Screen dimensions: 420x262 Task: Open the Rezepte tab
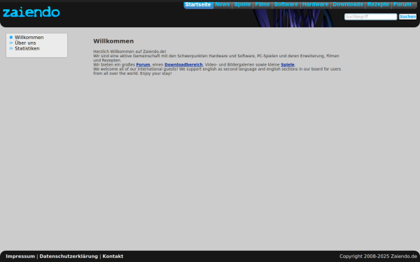(378, 5)
